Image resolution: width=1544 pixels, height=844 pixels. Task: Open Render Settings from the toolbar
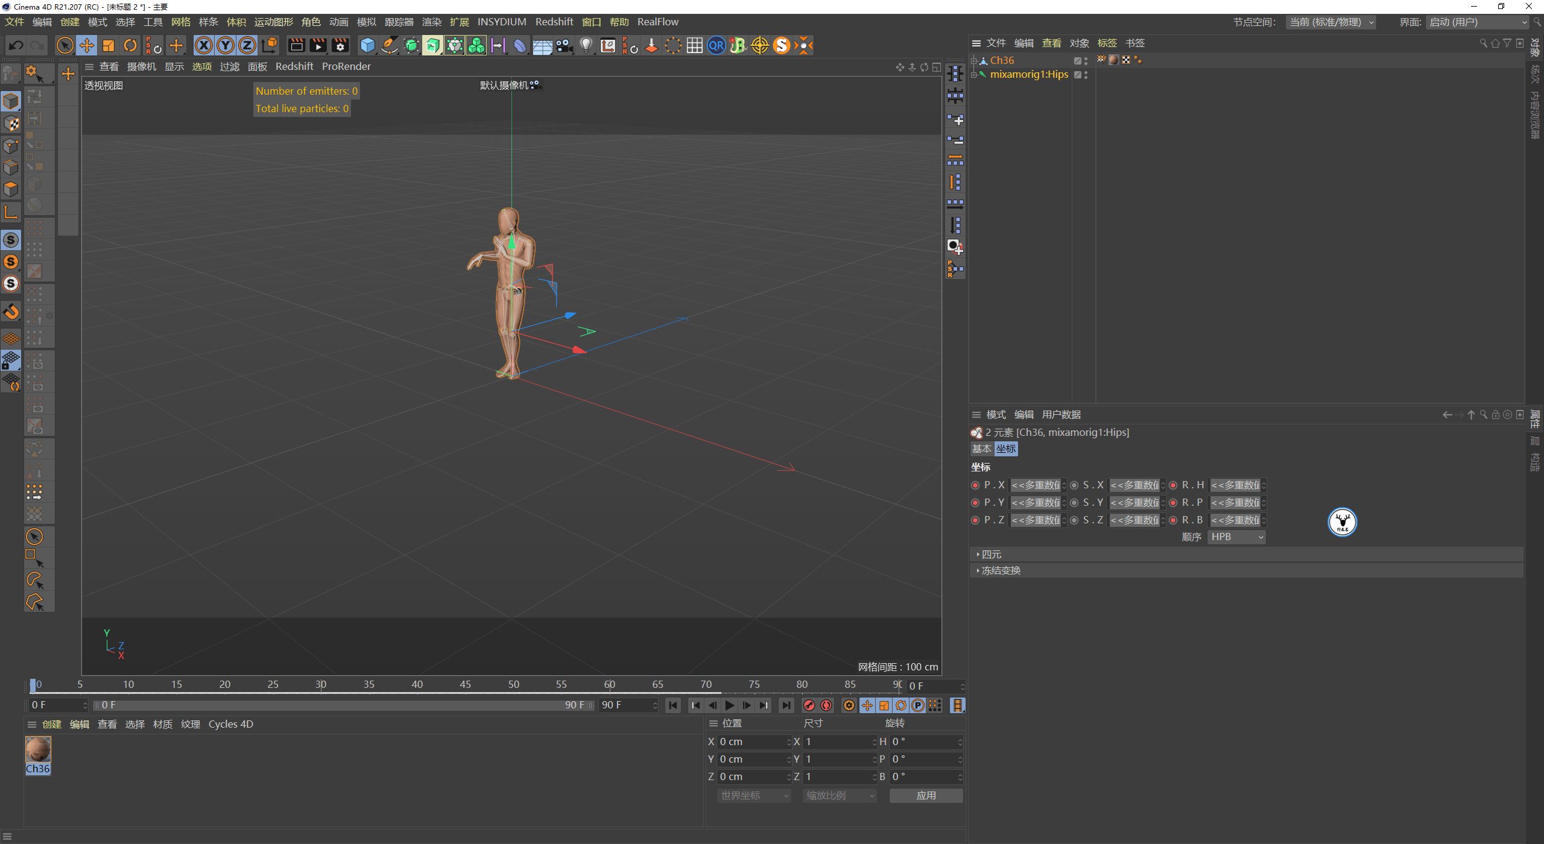pyautogui.click(x=340, y=45)
